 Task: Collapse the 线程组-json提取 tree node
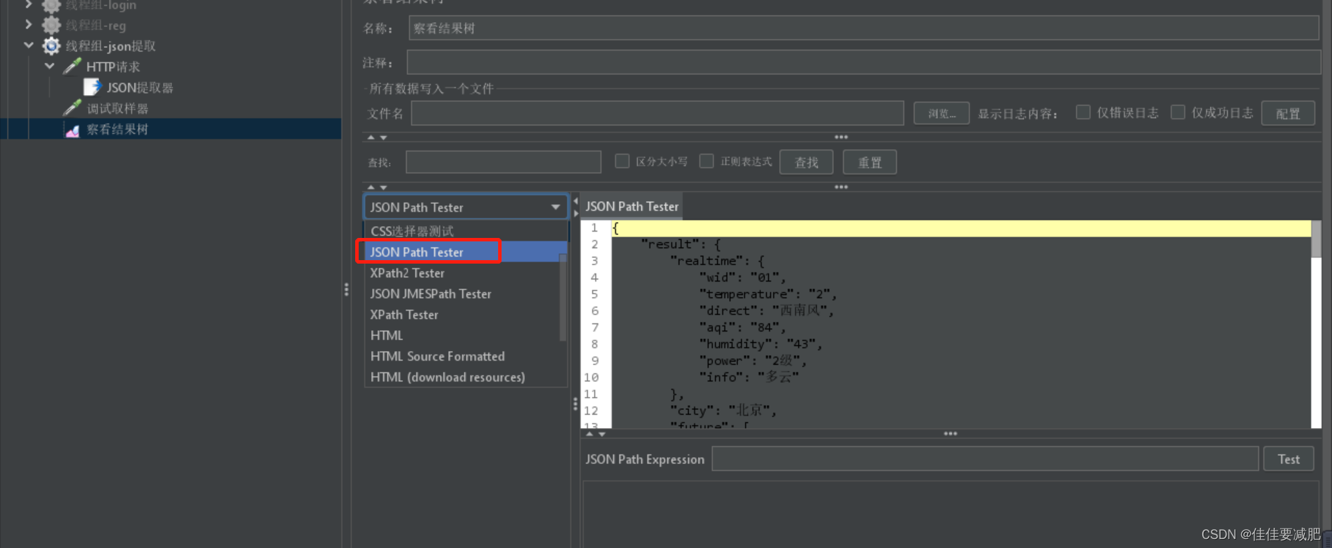28,46
